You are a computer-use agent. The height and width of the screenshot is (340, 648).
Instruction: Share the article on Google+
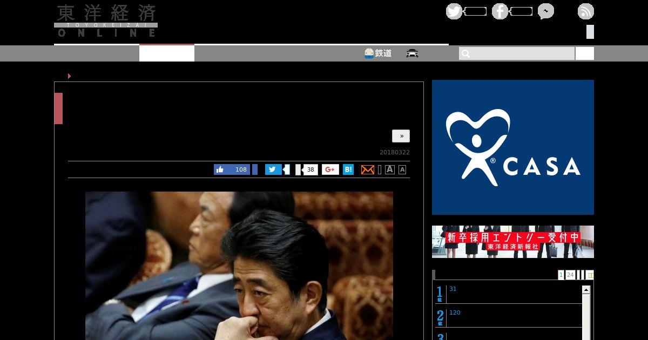tap(330, 169)
